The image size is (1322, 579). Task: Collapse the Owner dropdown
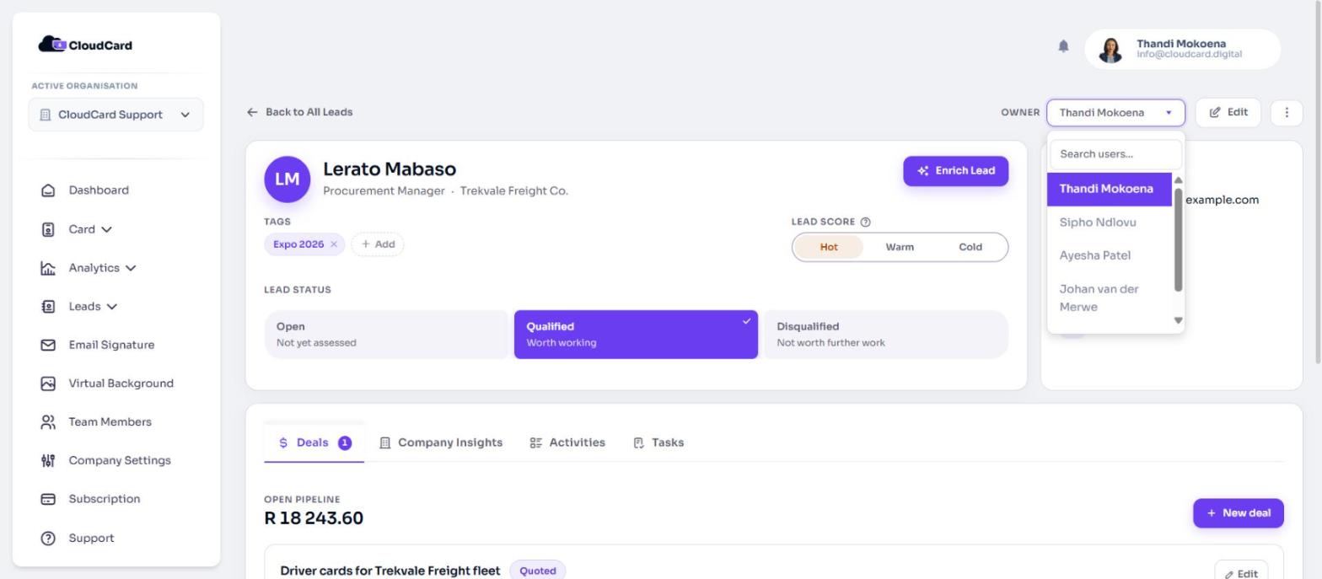[x=1115, y=112]
